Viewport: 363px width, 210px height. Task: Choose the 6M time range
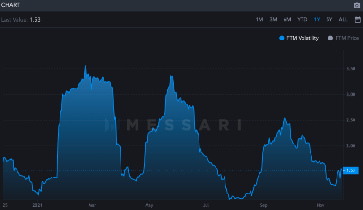pos(287,19)
